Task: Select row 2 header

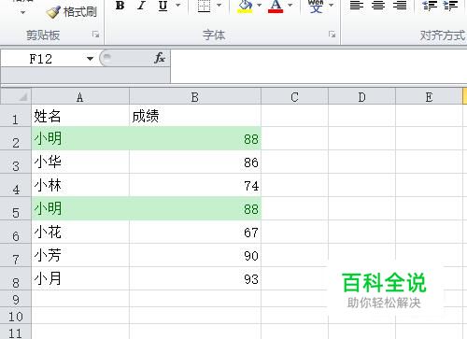Action: (16, 138)
